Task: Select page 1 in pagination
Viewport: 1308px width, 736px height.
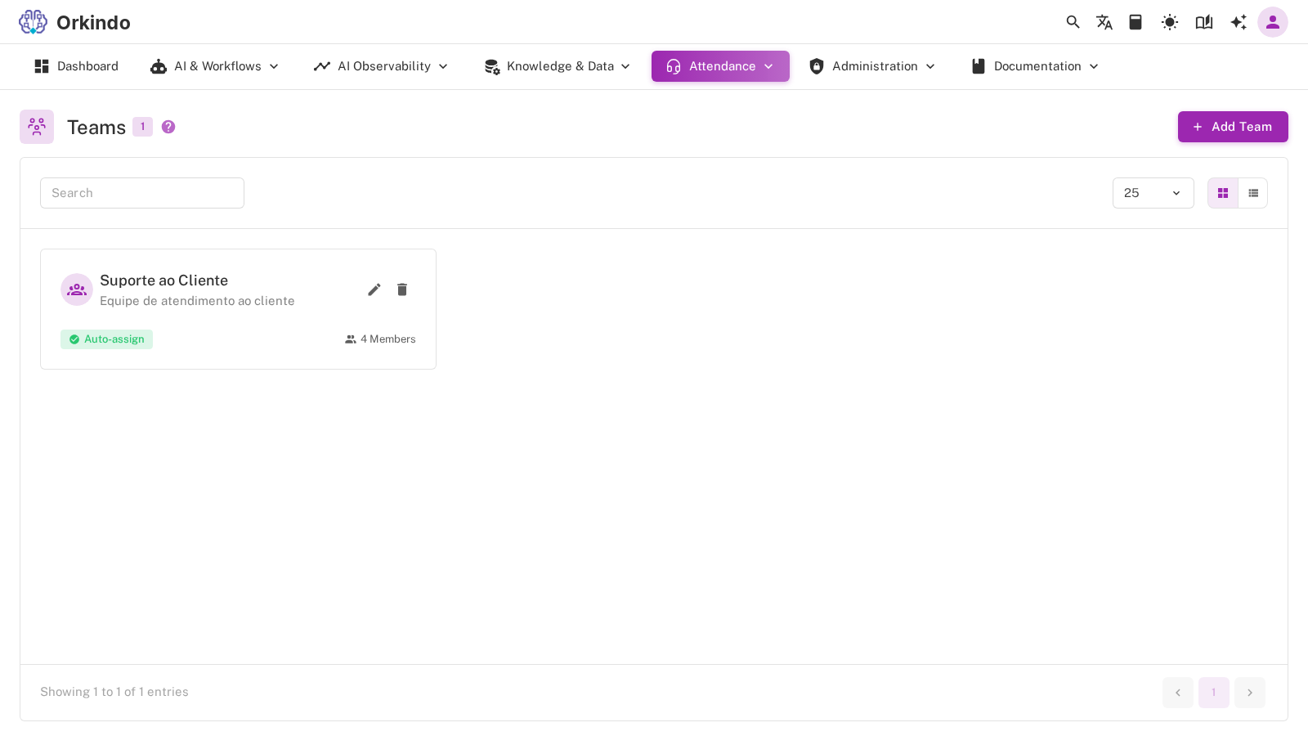Action: coord(1214,693)
